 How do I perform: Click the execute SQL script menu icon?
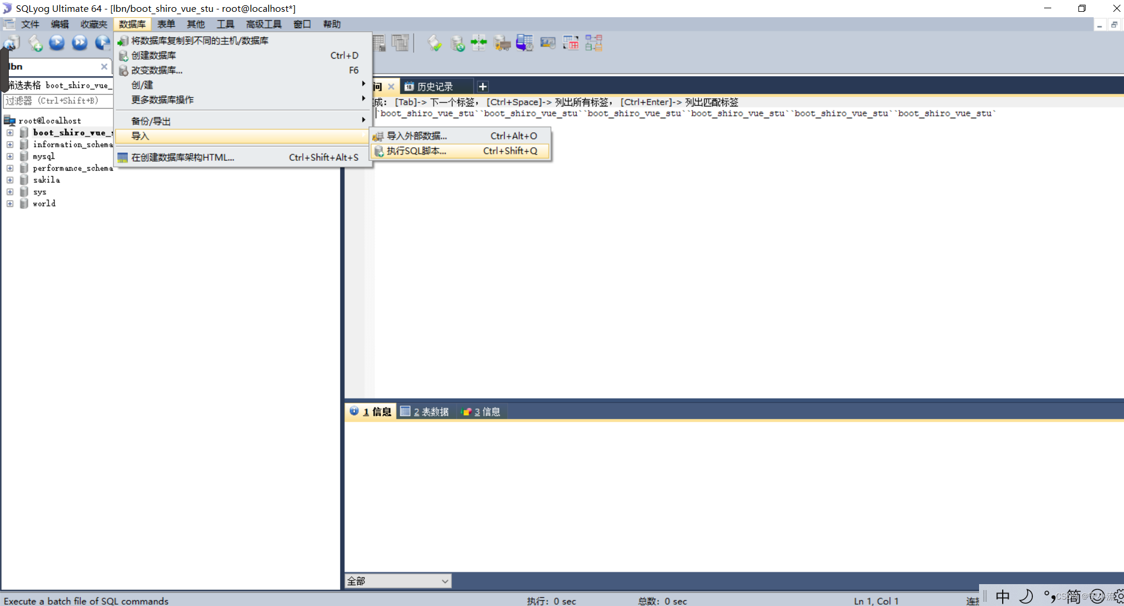point(379,151)
